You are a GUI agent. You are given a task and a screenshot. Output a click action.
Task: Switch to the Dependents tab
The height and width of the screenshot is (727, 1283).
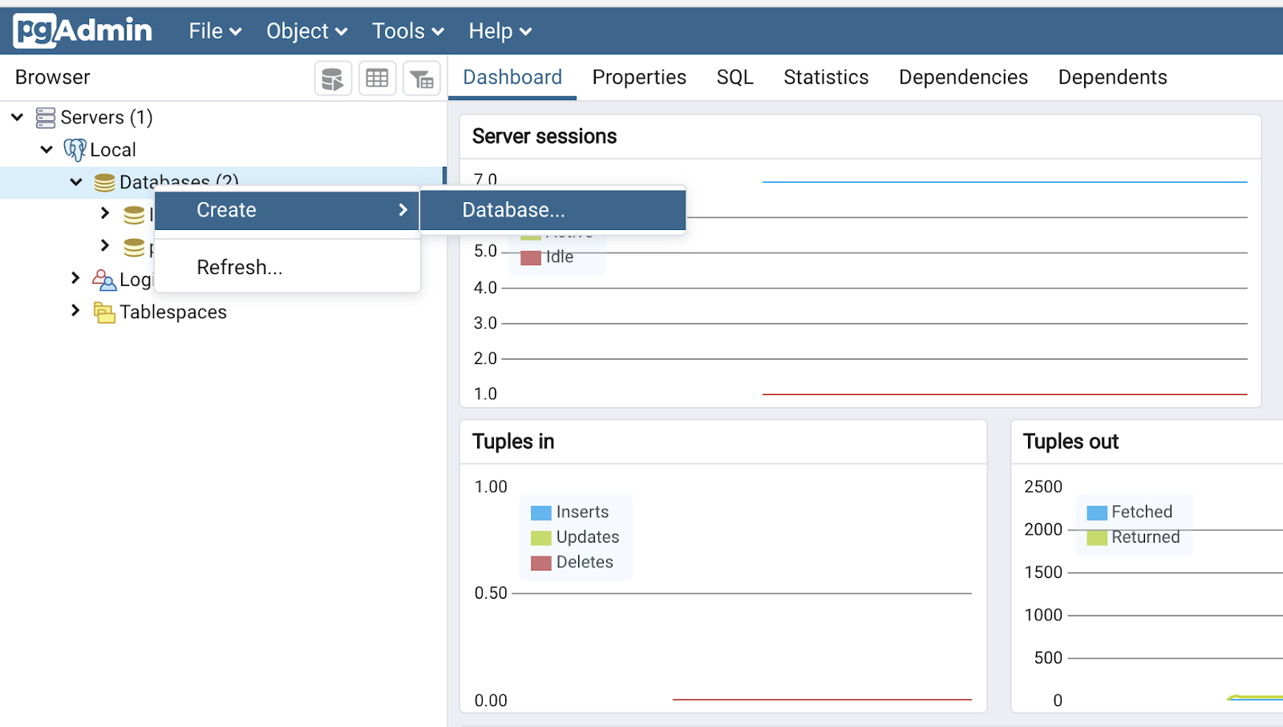[1112, 77]
